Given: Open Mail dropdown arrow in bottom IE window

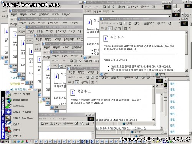Looking at the screenshot, I should click(x=84, y=124).
